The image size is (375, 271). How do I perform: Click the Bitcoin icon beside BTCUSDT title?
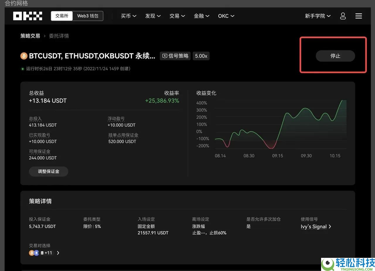pos(24,56)
